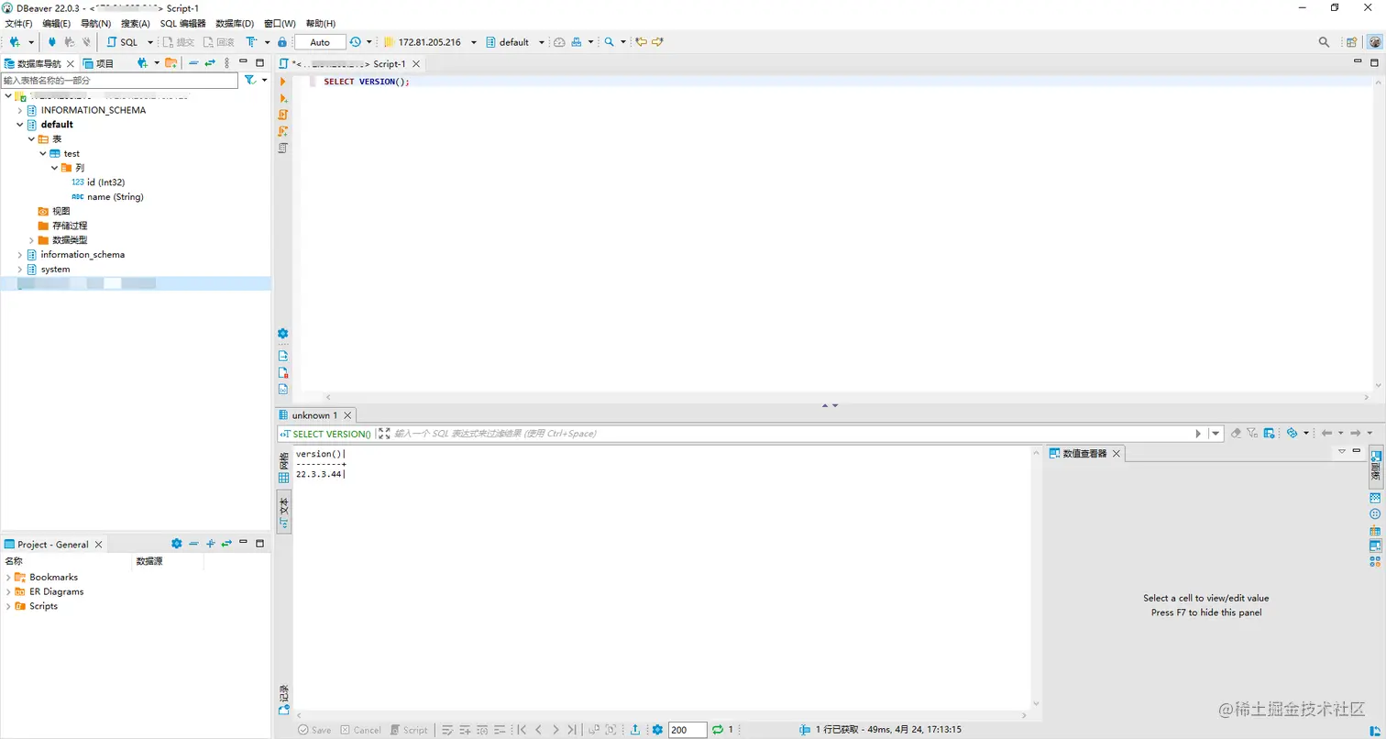Viewport: 1386px width, 739px height.
Task: Click the navigator filter funnel icon
Action: (249, 81)
